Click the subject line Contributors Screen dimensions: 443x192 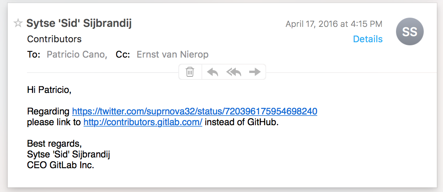[54, 39]
